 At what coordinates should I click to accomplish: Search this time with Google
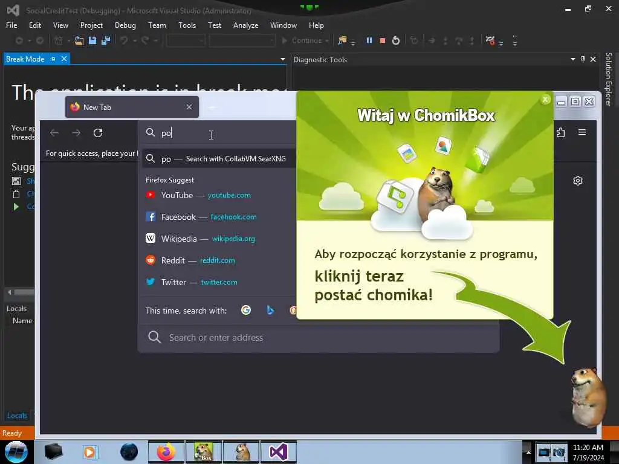(246, 310)
